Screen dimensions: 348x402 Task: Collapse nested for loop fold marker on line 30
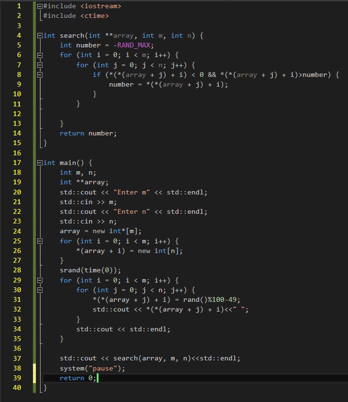tap(40, 290)
